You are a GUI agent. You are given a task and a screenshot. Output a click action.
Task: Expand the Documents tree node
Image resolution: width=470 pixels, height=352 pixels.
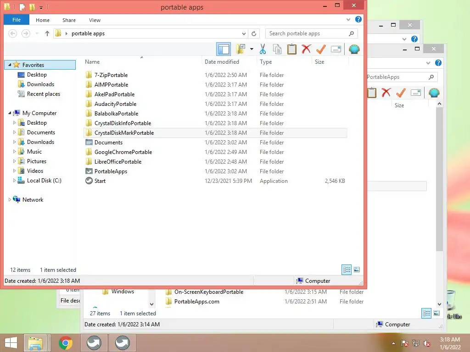(14, 132)
